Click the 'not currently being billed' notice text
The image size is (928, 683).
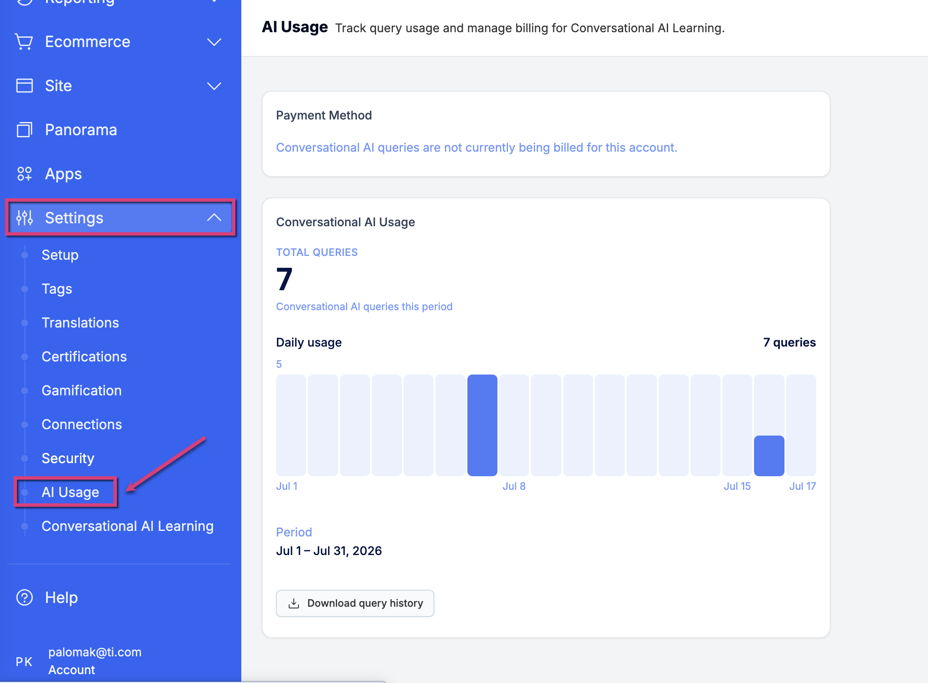tap(477, 147)
